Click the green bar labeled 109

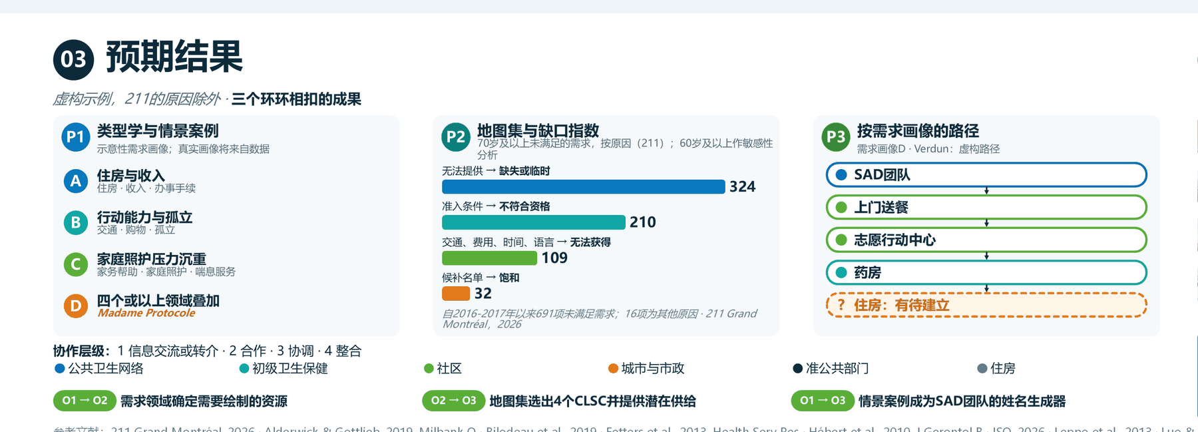(489, 258)
